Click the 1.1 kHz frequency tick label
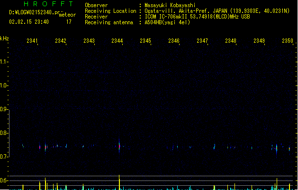The width and height of the screenshot is (298, 190). (4, 62)
